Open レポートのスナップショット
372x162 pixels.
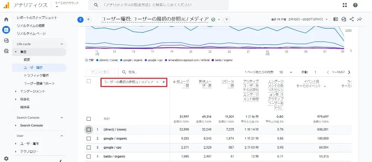click(x=37, y=18)
